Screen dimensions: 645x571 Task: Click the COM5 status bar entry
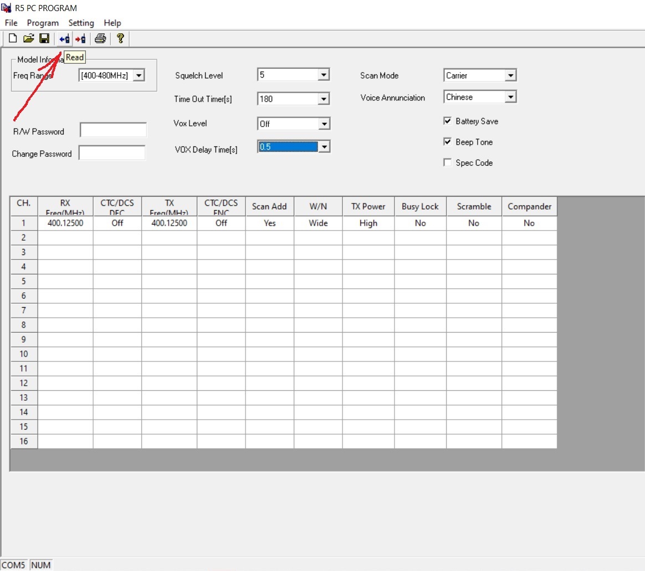click(13, 565)
